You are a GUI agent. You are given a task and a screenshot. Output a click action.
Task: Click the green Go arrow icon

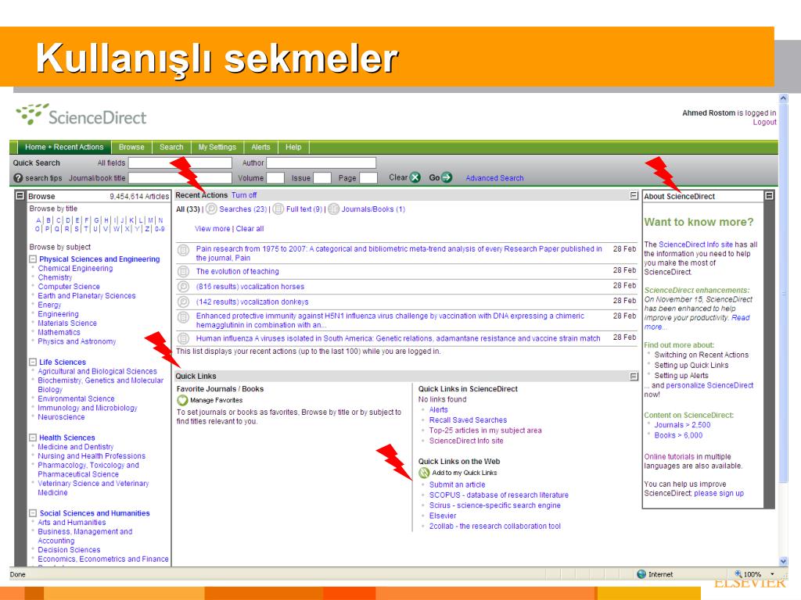(x=447, y=177)
